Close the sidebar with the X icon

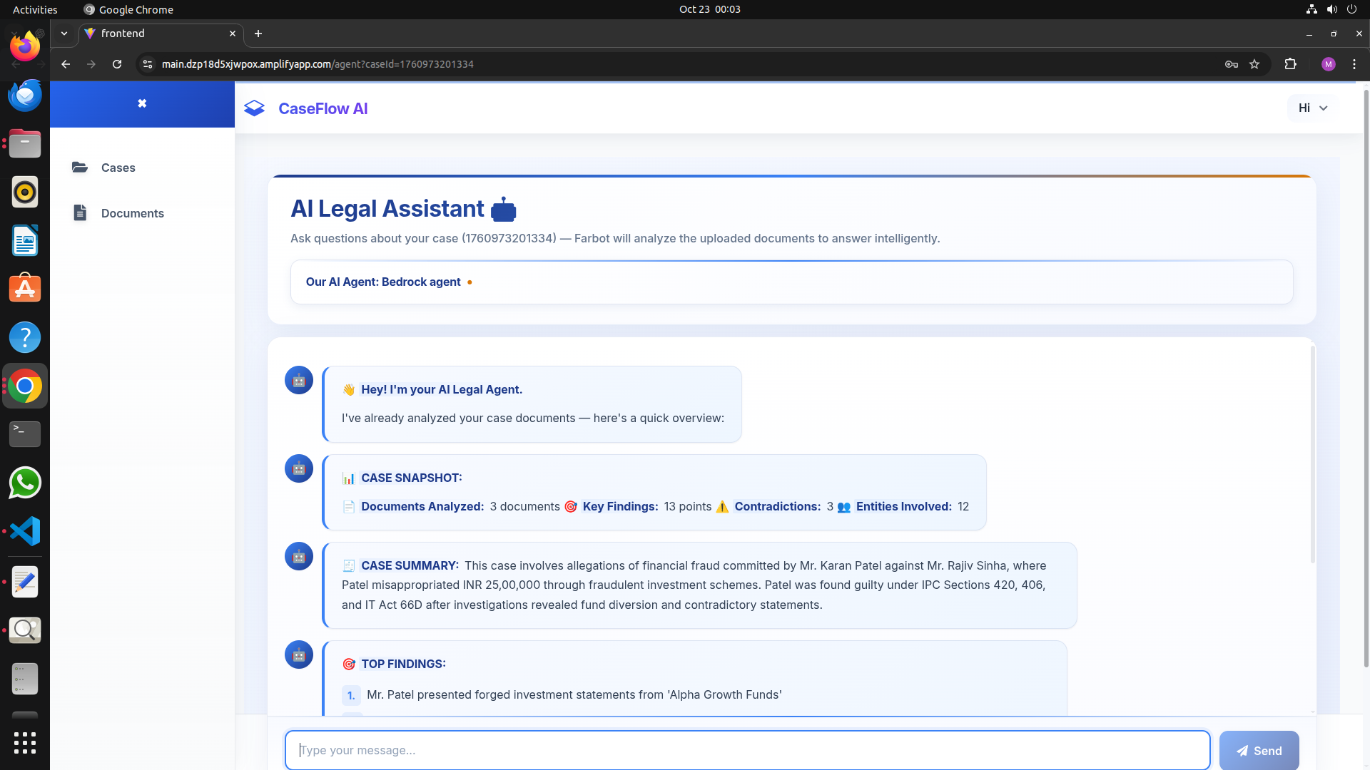[142, 103]
